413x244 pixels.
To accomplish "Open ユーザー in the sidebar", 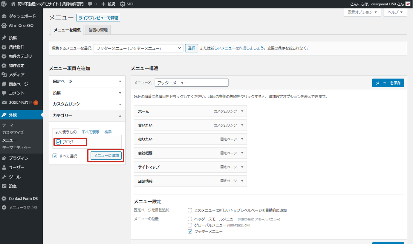I will pos(16,167).
